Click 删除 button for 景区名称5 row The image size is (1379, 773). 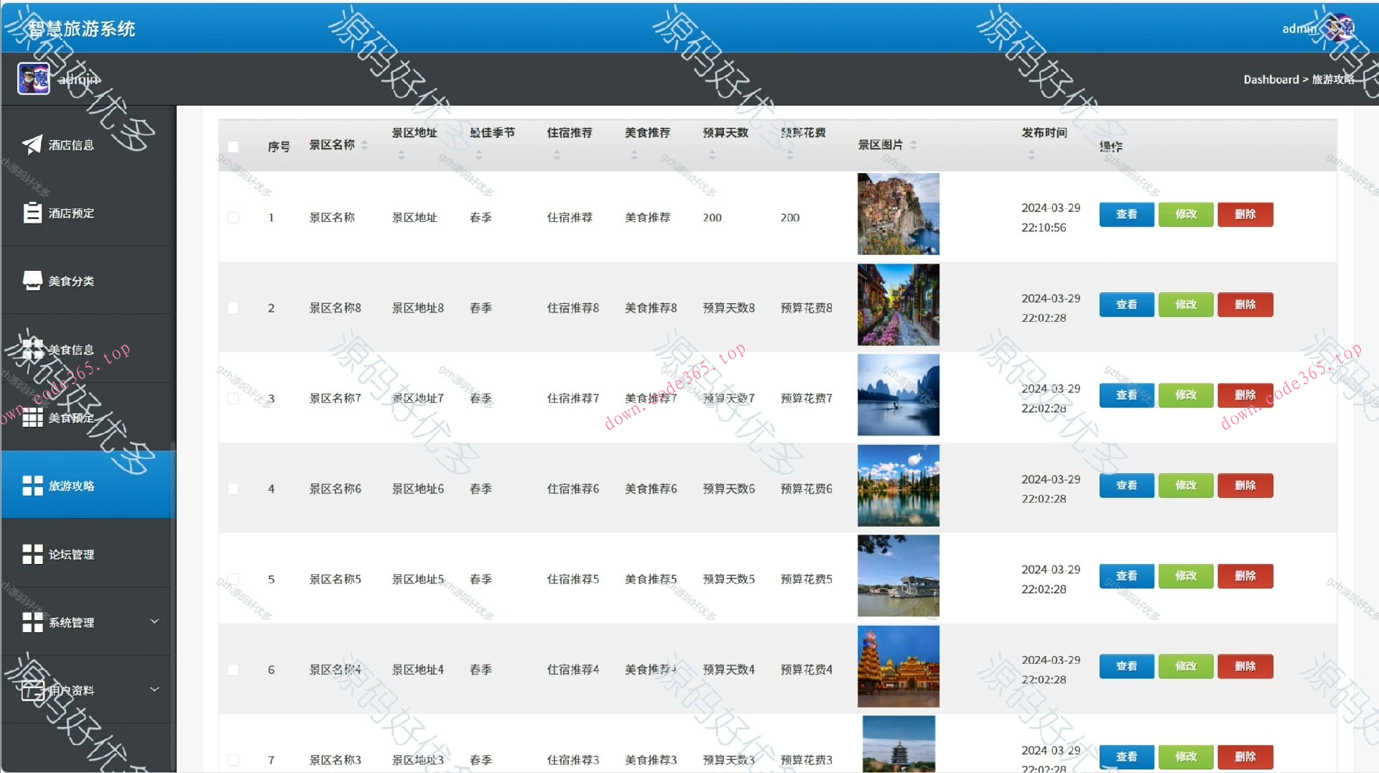(1245, 576)
